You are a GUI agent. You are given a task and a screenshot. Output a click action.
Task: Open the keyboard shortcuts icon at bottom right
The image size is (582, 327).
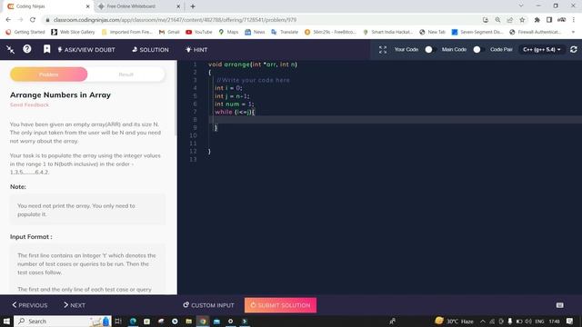(x=560, y=305)
